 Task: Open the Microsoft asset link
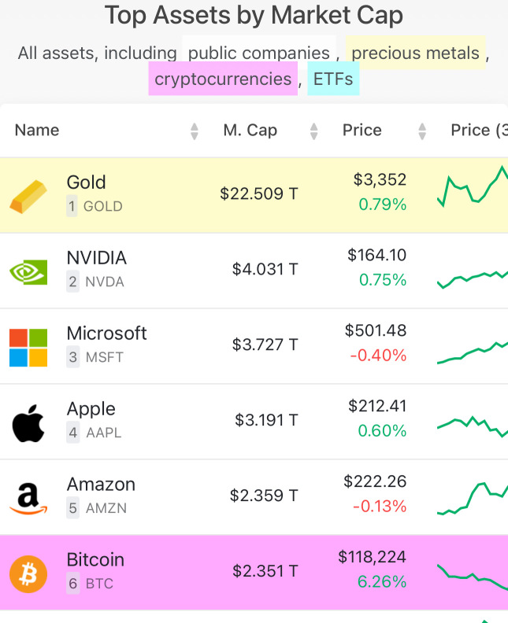tap(106, 334)
